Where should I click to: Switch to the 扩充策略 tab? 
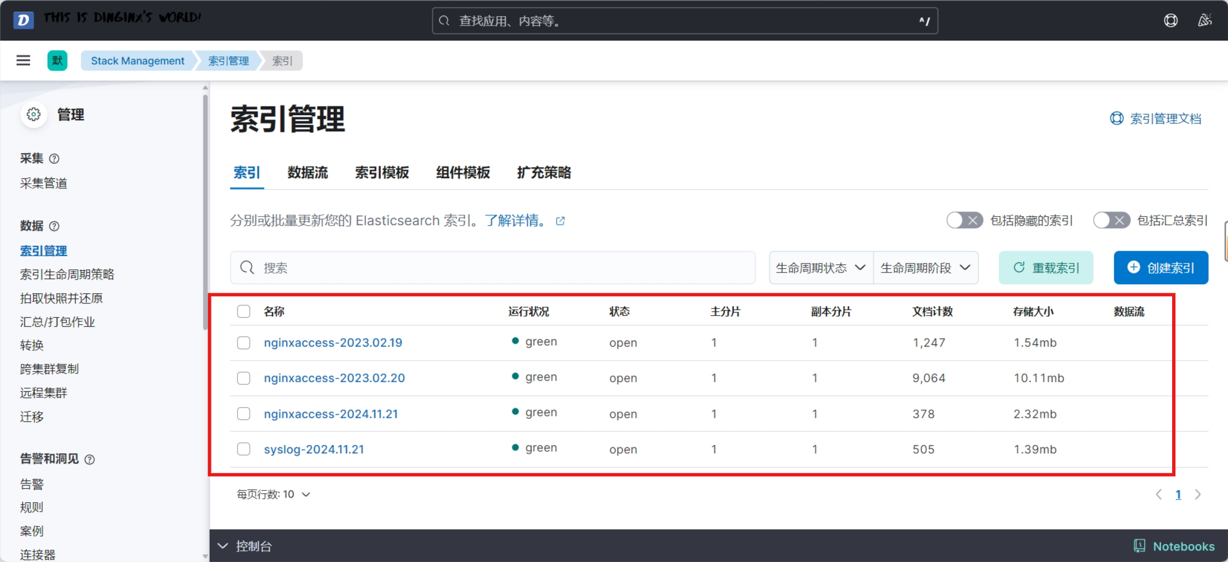pyautogui.click(x=544, y=172)
